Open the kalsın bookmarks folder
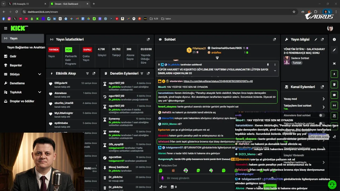The width and height of the screenshot is (340, 191). (x=166, y=19)
